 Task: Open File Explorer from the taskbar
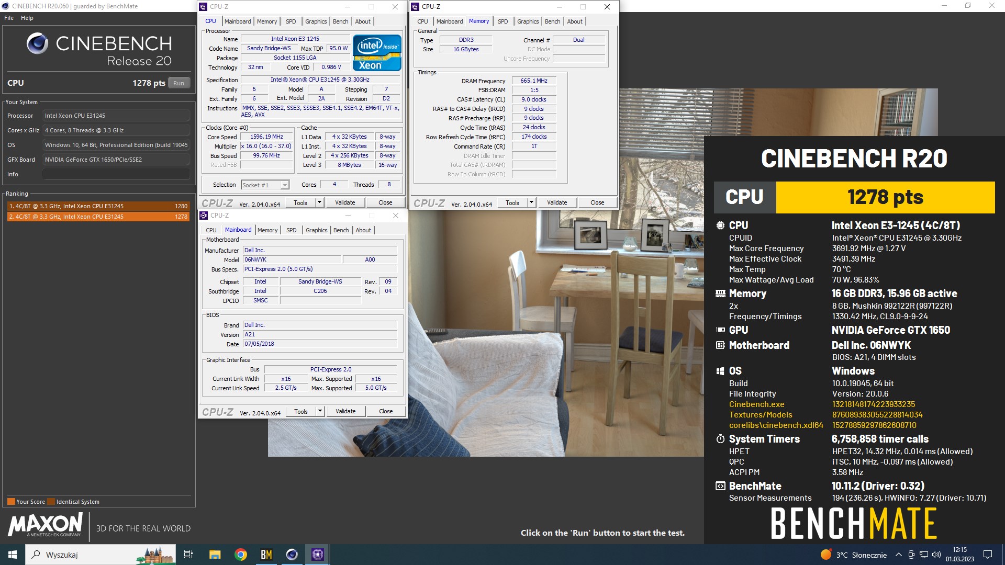(x=215, y=555)
